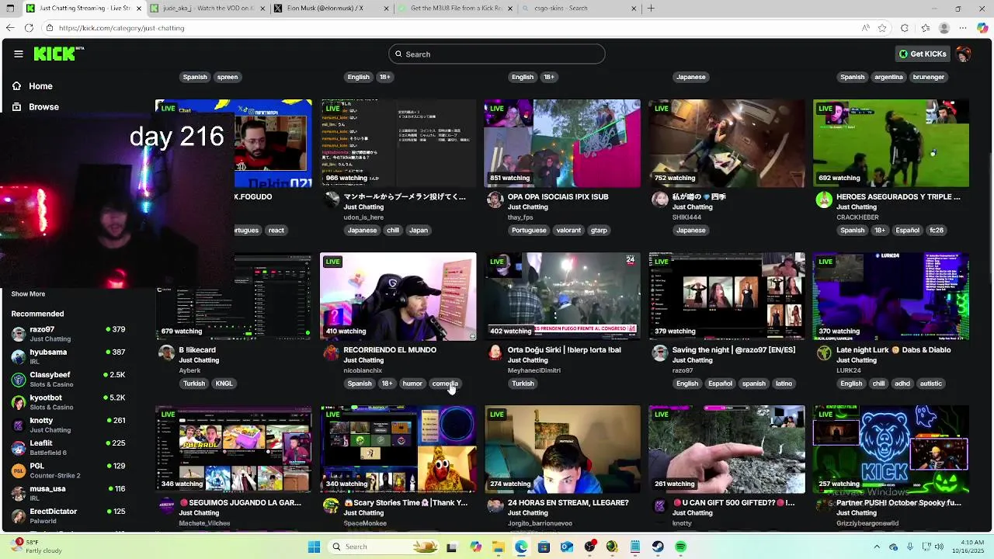Image resolution: width=994 pixels, height=559 pixels.
Task: Open stream title OPA OPA !SOCIAIS !PIX !SUB
Action: 558,197
